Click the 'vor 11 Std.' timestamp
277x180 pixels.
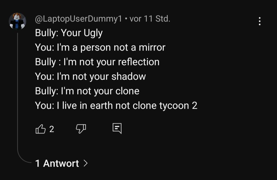pos(150,19)
